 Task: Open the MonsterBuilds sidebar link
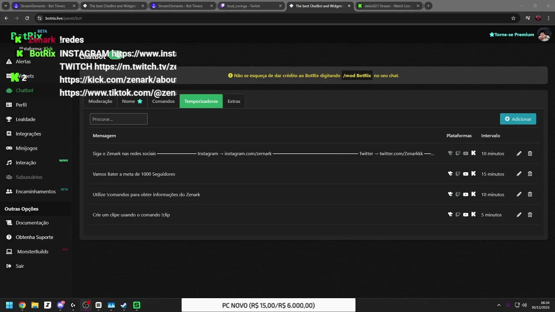(x=33, y=252)
